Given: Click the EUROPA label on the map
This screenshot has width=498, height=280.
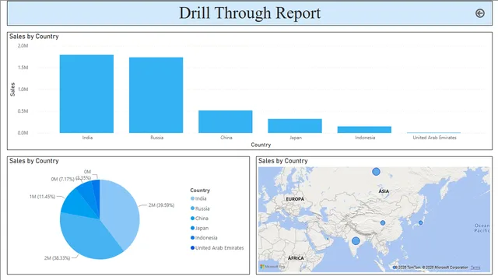Looking at the screenshot, I should coord(295,199).
